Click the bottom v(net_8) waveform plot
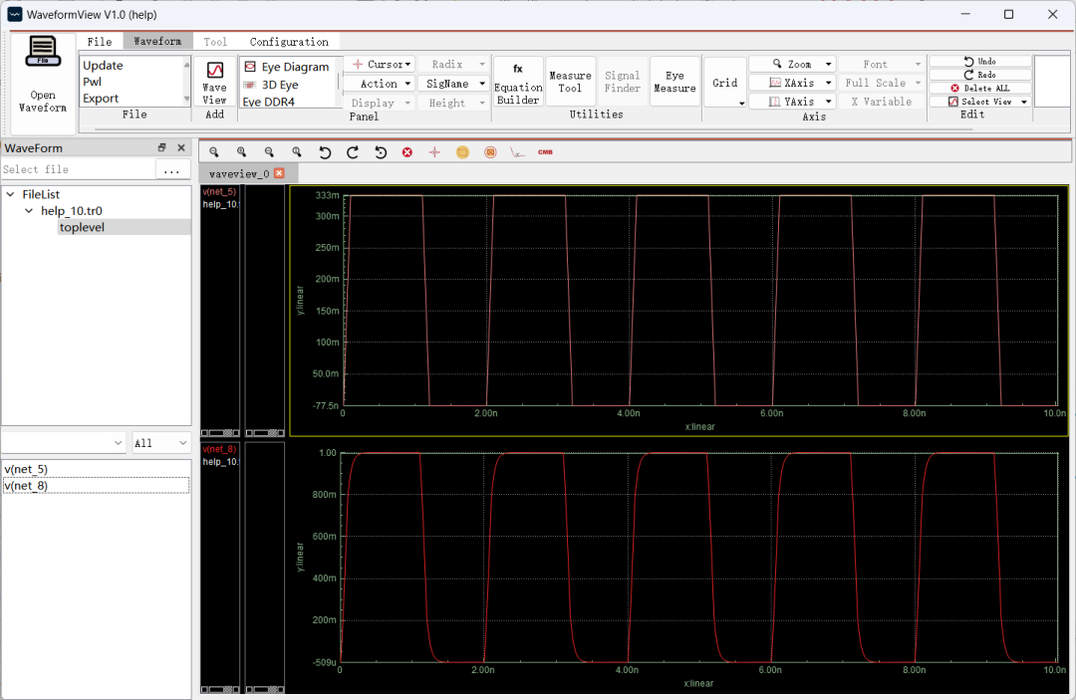The image size is (1076, 700). click(700, 558)
